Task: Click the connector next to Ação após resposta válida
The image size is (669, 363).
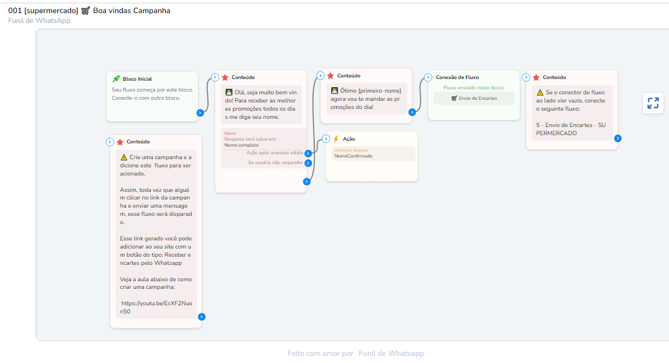Action: 308,153
